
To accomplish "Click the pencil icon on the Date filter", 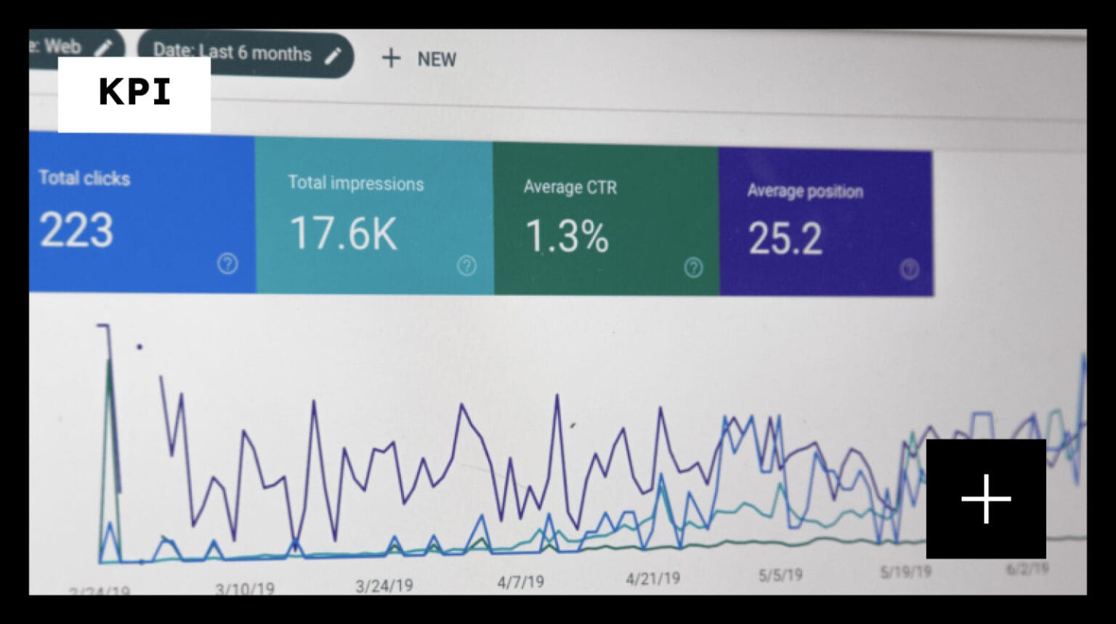I will coord(333,56).
